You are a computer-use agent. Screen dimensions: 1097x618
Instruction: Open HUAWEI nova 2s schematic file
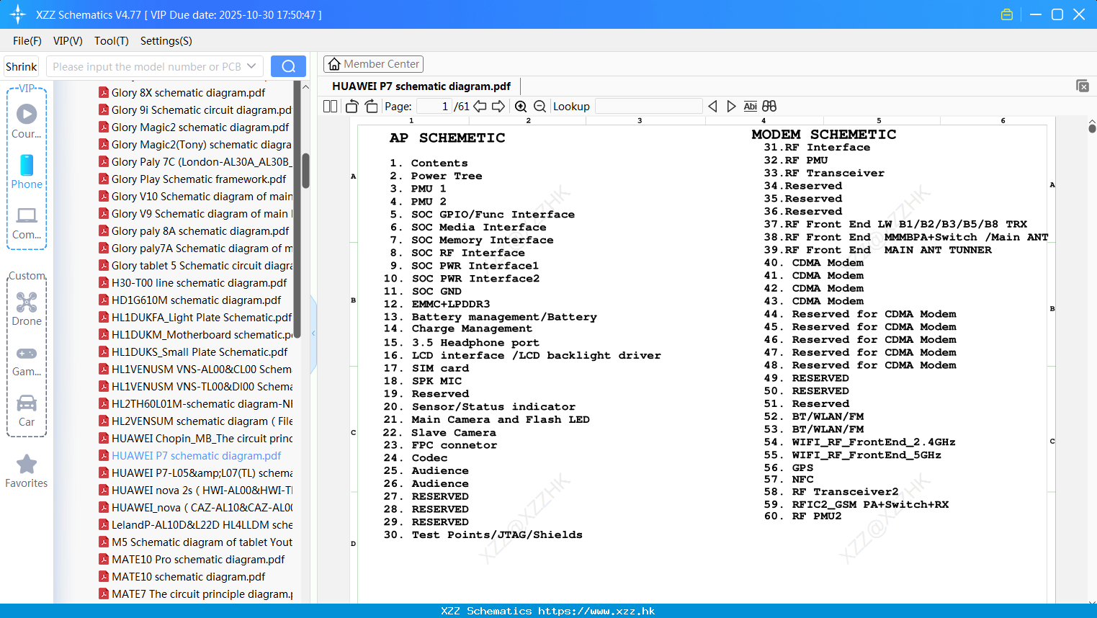[x=202, y=490]
